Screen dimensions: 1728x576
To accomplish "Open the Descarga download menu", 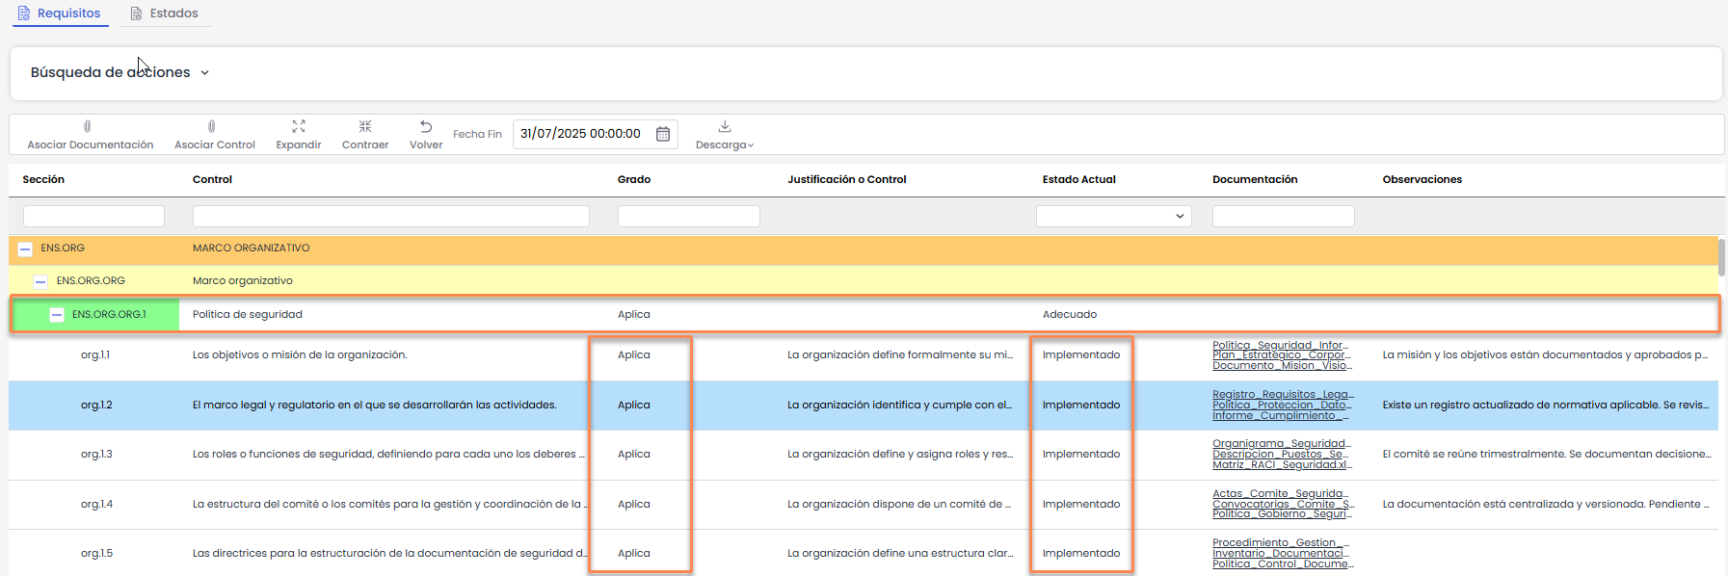I will point(725,135).
